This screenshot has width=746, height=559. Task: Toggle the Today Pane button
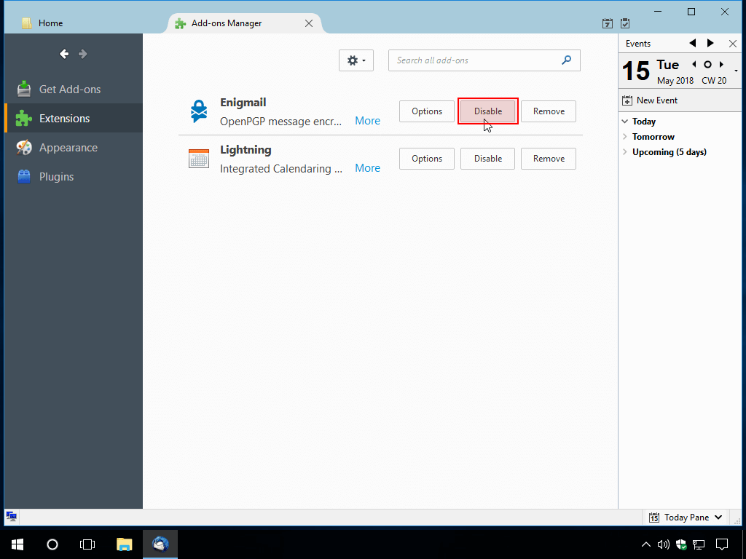click(686, 518)
